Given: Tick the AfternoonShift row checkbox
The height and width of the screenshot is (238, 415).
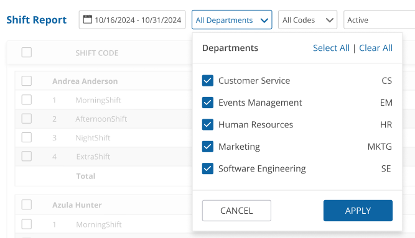Looking at the screenshot, I should (27, 119).
